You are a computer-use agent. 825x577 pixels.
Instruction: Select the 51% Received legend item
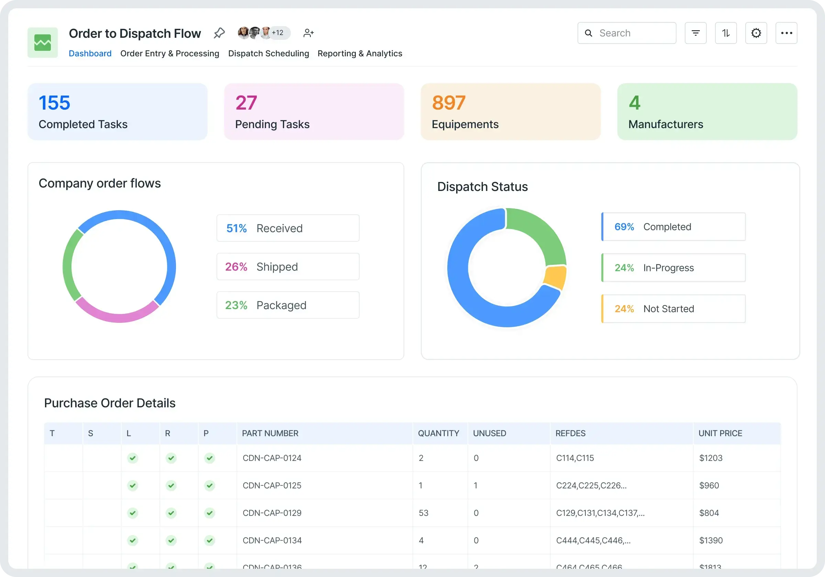click(287, 228)
